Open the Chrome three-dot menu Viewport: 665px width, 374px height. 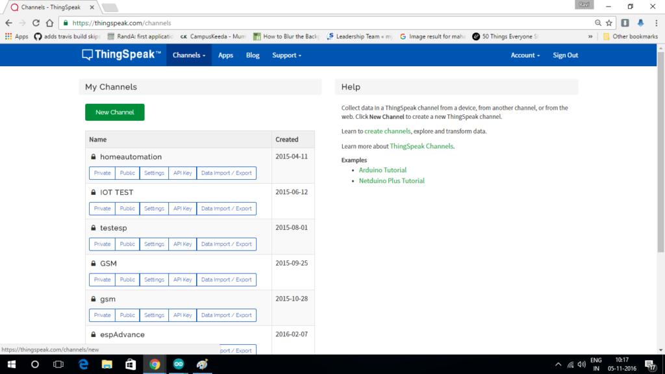tap(656, 23)
